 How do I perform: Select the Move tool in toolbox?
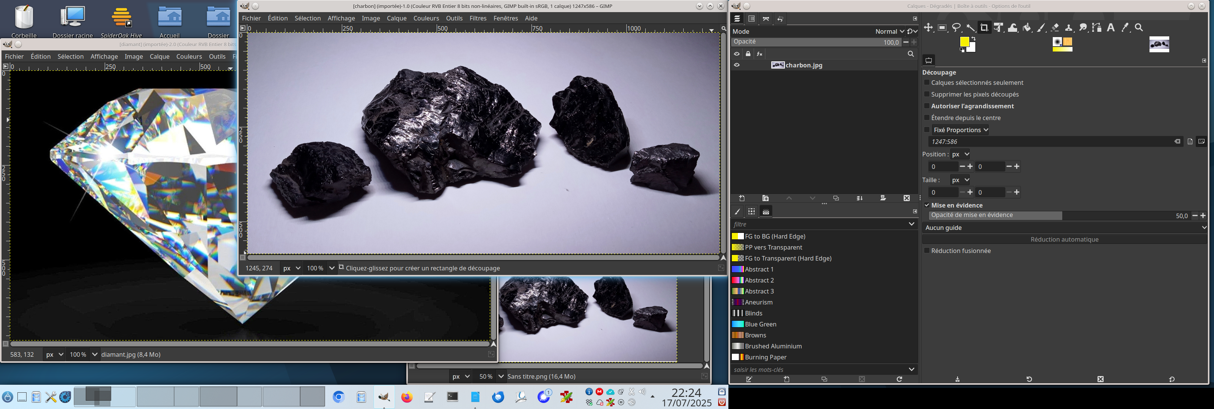pos(928,28)
